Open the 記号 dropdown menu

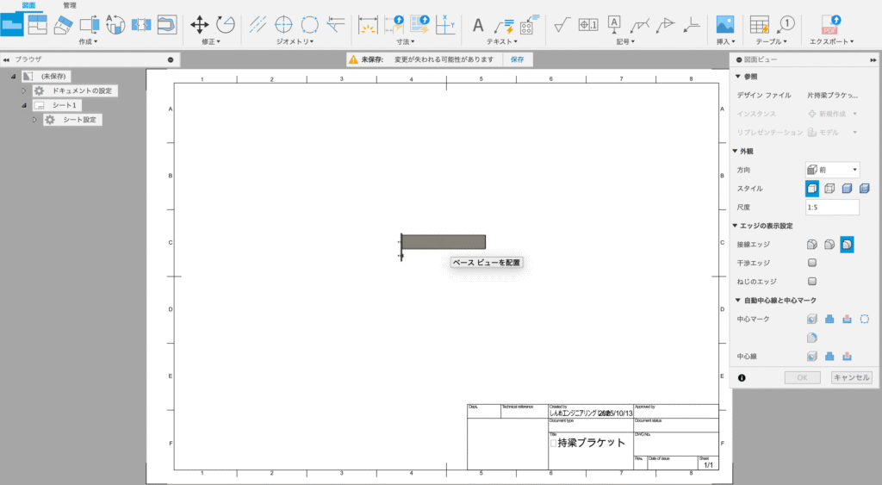pyautogui.click(x=625, y=41)
